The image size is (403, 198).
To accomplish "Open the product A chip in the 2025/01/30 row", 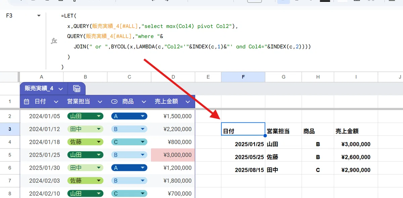I will [x=129, y=168].
